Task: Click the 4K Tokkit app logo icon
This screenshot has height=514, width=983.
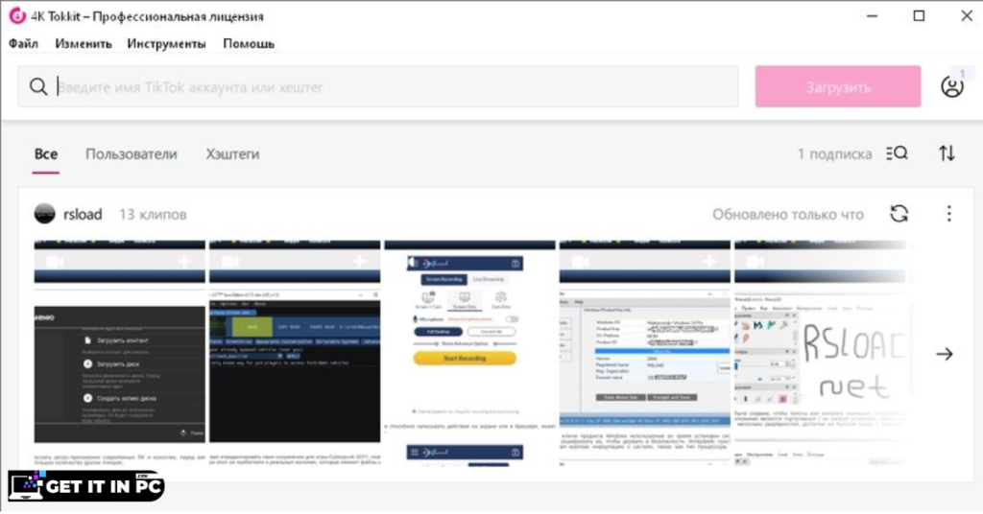Action: [17, 16]
